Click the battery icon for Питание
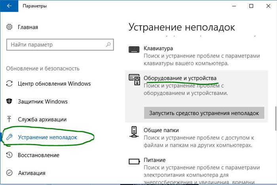This screenshot has height=185, width=277. pos(134,161)
